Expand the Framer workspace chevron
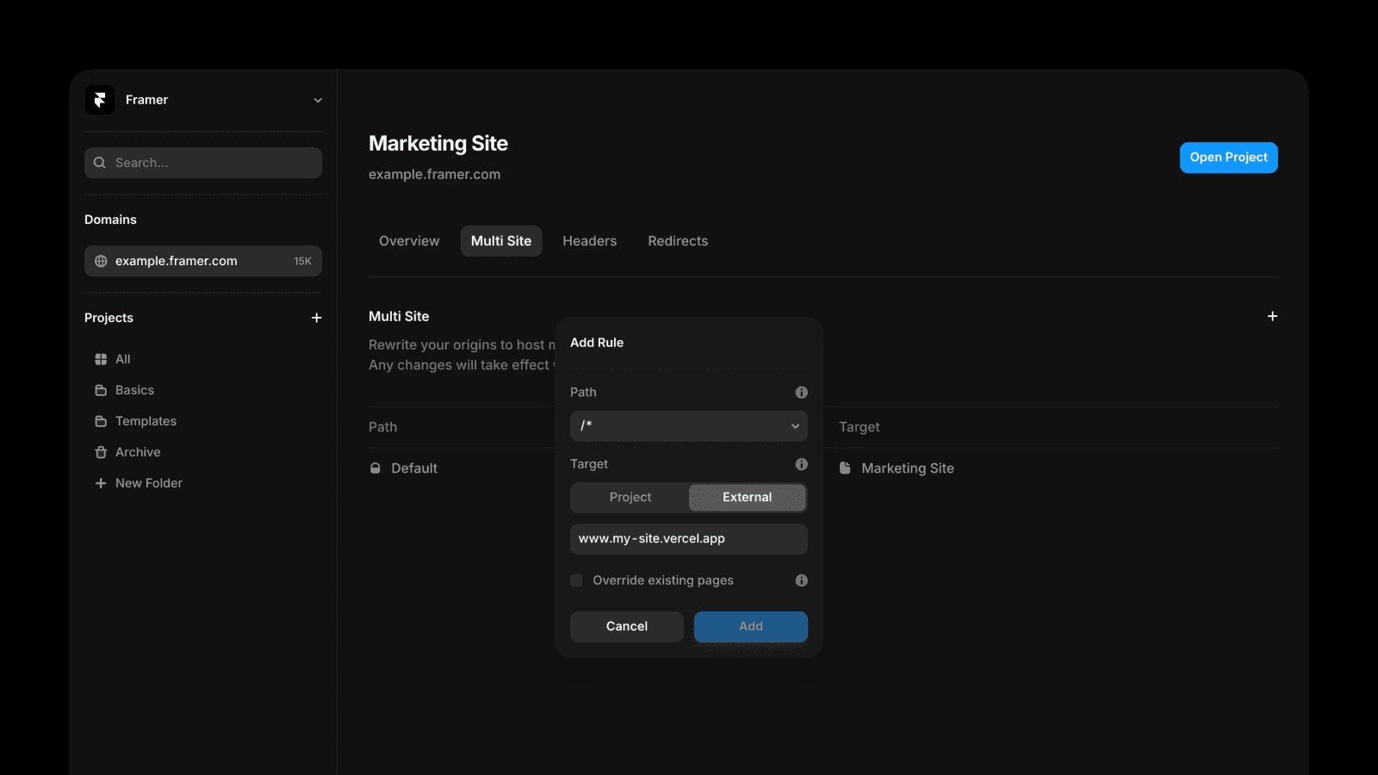 pyautogui.click(x=318, y=100)
